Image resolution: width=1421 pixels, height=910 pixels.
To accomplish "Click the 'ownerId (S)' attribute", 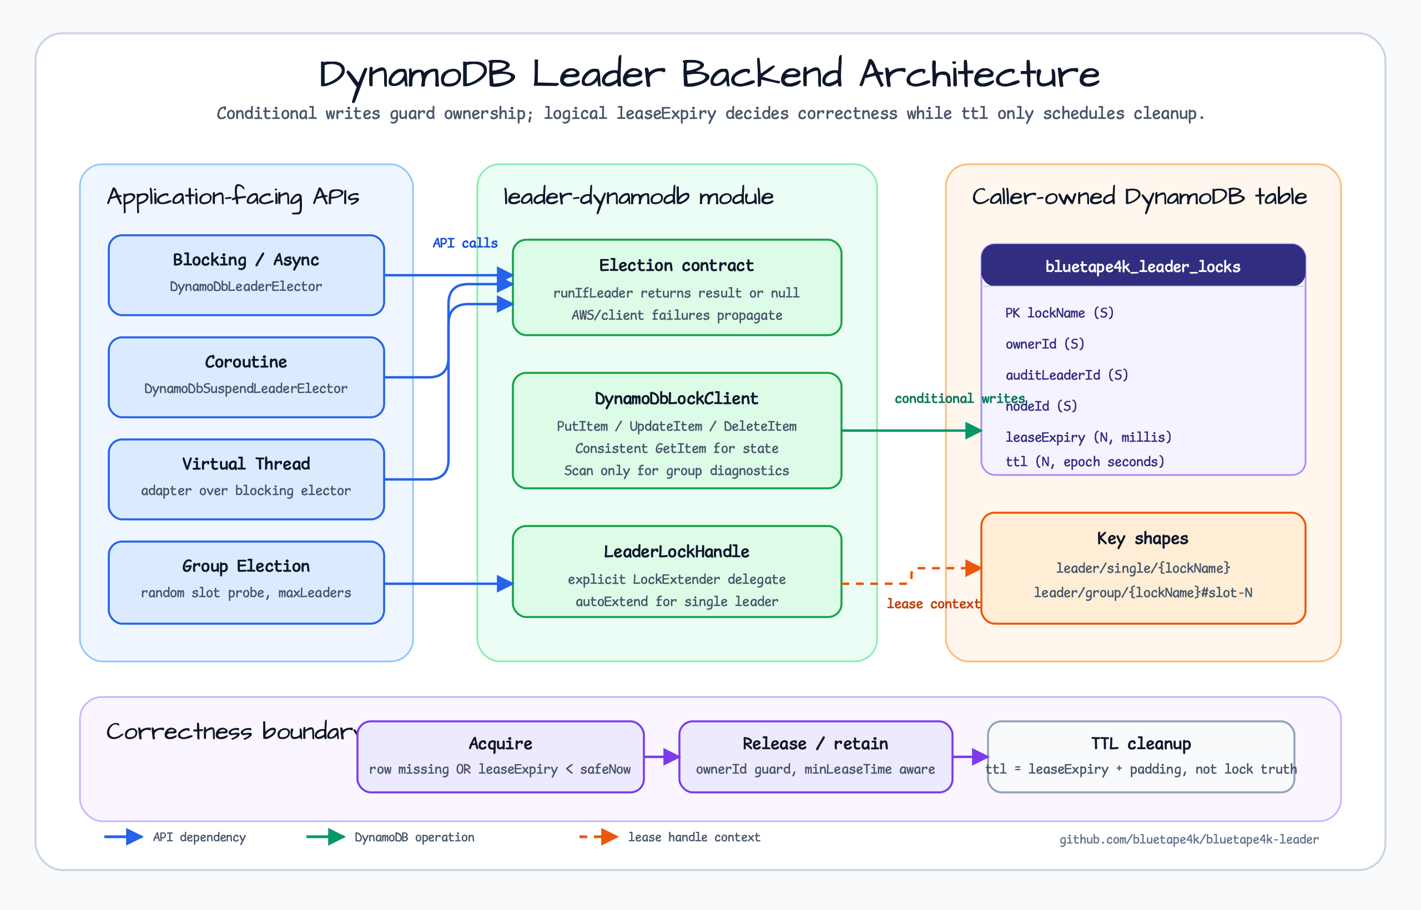I will pos(1045,343).
